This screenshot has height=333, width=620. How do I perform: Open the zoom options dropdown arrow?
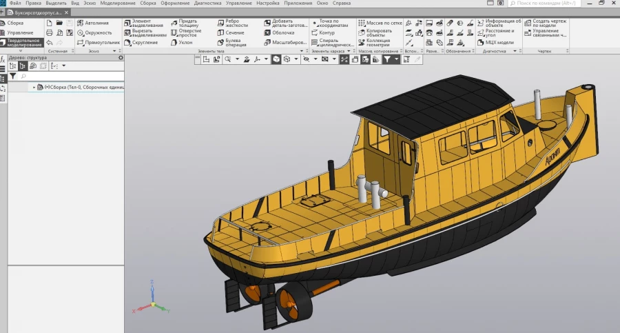coord(237,59)
